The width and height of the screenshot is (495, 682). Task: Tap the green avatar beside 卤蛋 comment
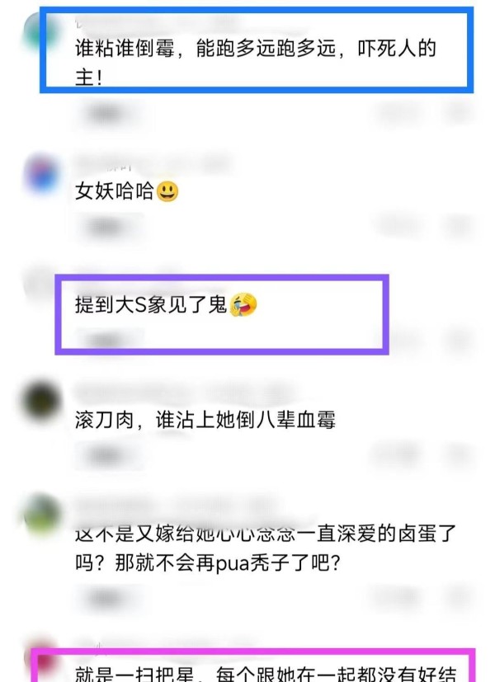click(x=42, y=514)
